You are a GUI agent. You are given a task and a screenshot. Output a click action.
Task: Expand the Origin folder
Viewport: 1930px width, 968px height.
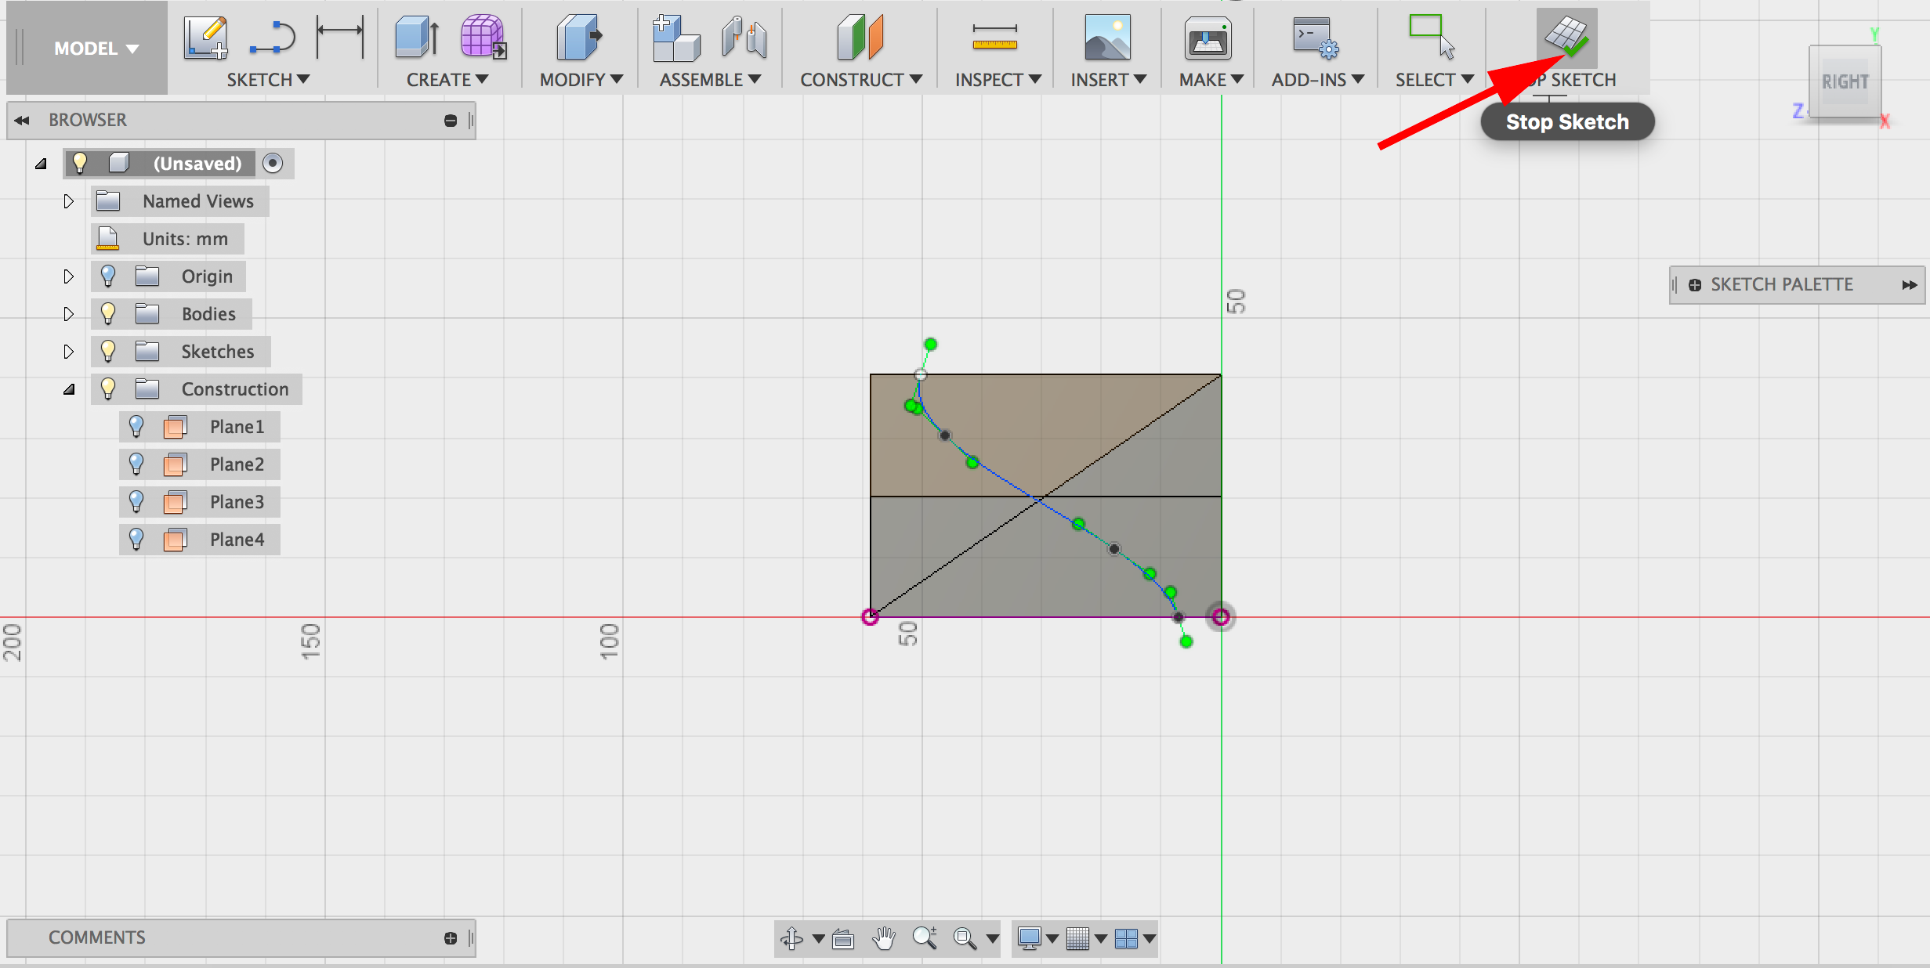(x=69, y=276)
